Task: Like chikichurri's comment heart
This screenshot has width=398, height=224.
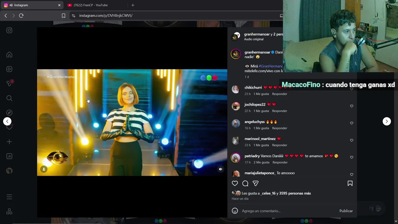Action: pos(352,89)
